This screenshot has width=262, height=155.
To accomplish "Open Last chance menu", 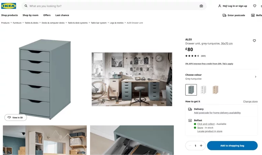I will [62, 15].
